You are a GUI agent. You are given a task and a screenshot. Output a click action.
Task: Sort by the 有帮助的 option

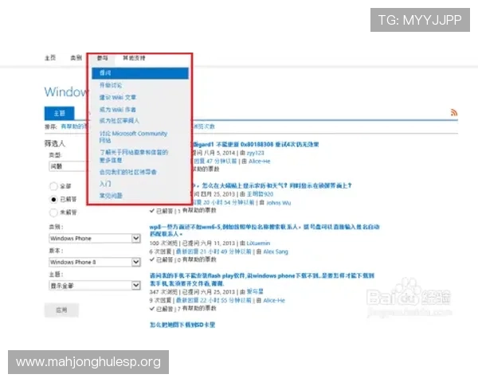(74, 126)
